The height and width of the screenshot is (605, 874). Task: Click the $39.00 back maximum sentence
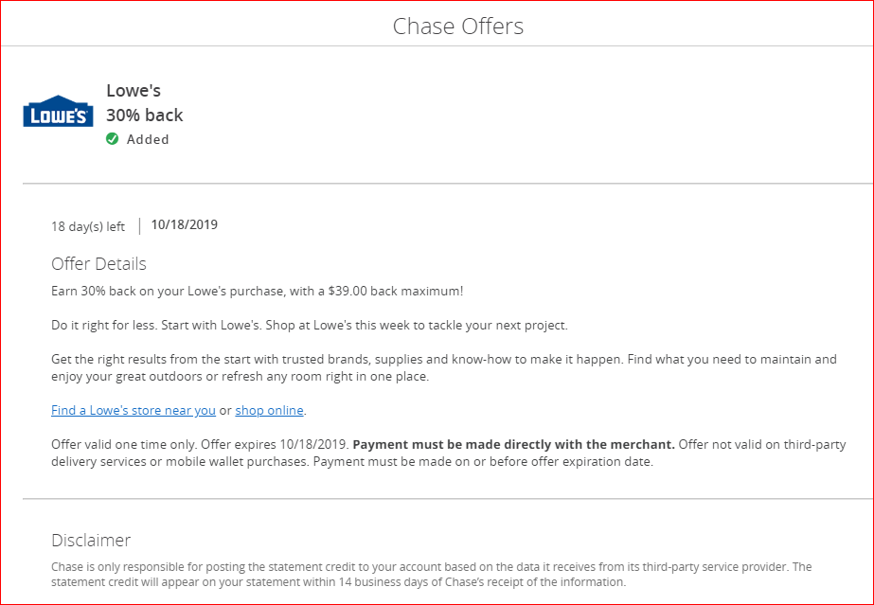257,292
